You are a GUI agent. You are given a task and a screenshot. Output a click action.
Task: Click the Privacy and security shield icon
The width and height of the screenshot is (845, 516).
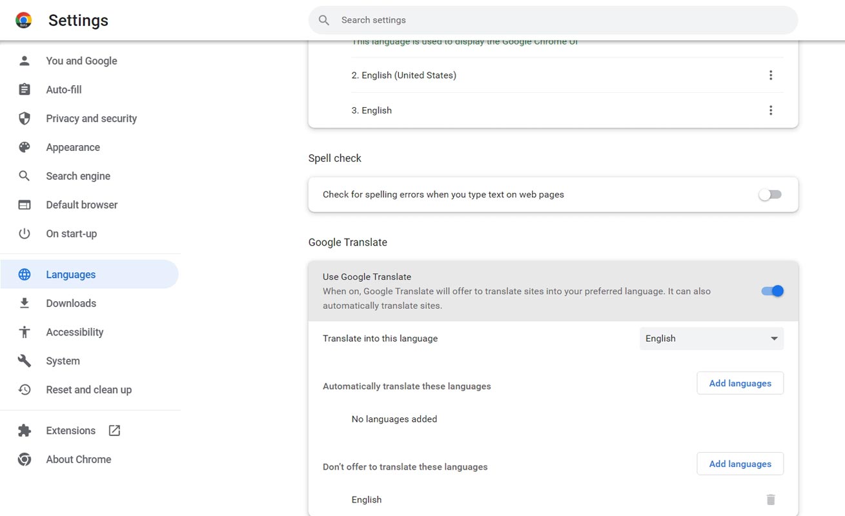click(25, 118)
